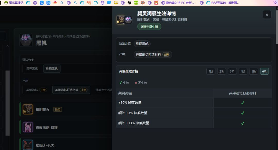Click the 额外 +13% 掉落数量 row text
Viewport: 278px width, 150px height.
(x=134, y=123)
